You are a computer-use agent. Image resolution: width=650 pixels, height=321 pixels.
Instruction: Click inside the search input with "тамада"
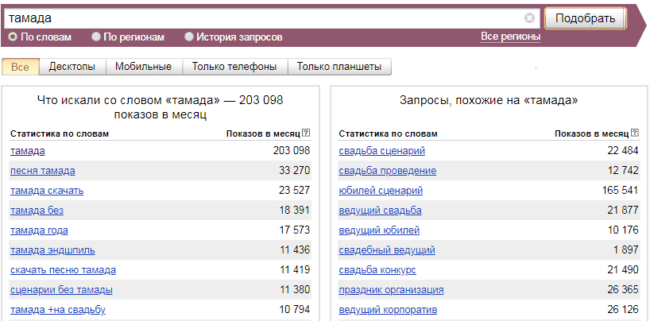point(262,17)
